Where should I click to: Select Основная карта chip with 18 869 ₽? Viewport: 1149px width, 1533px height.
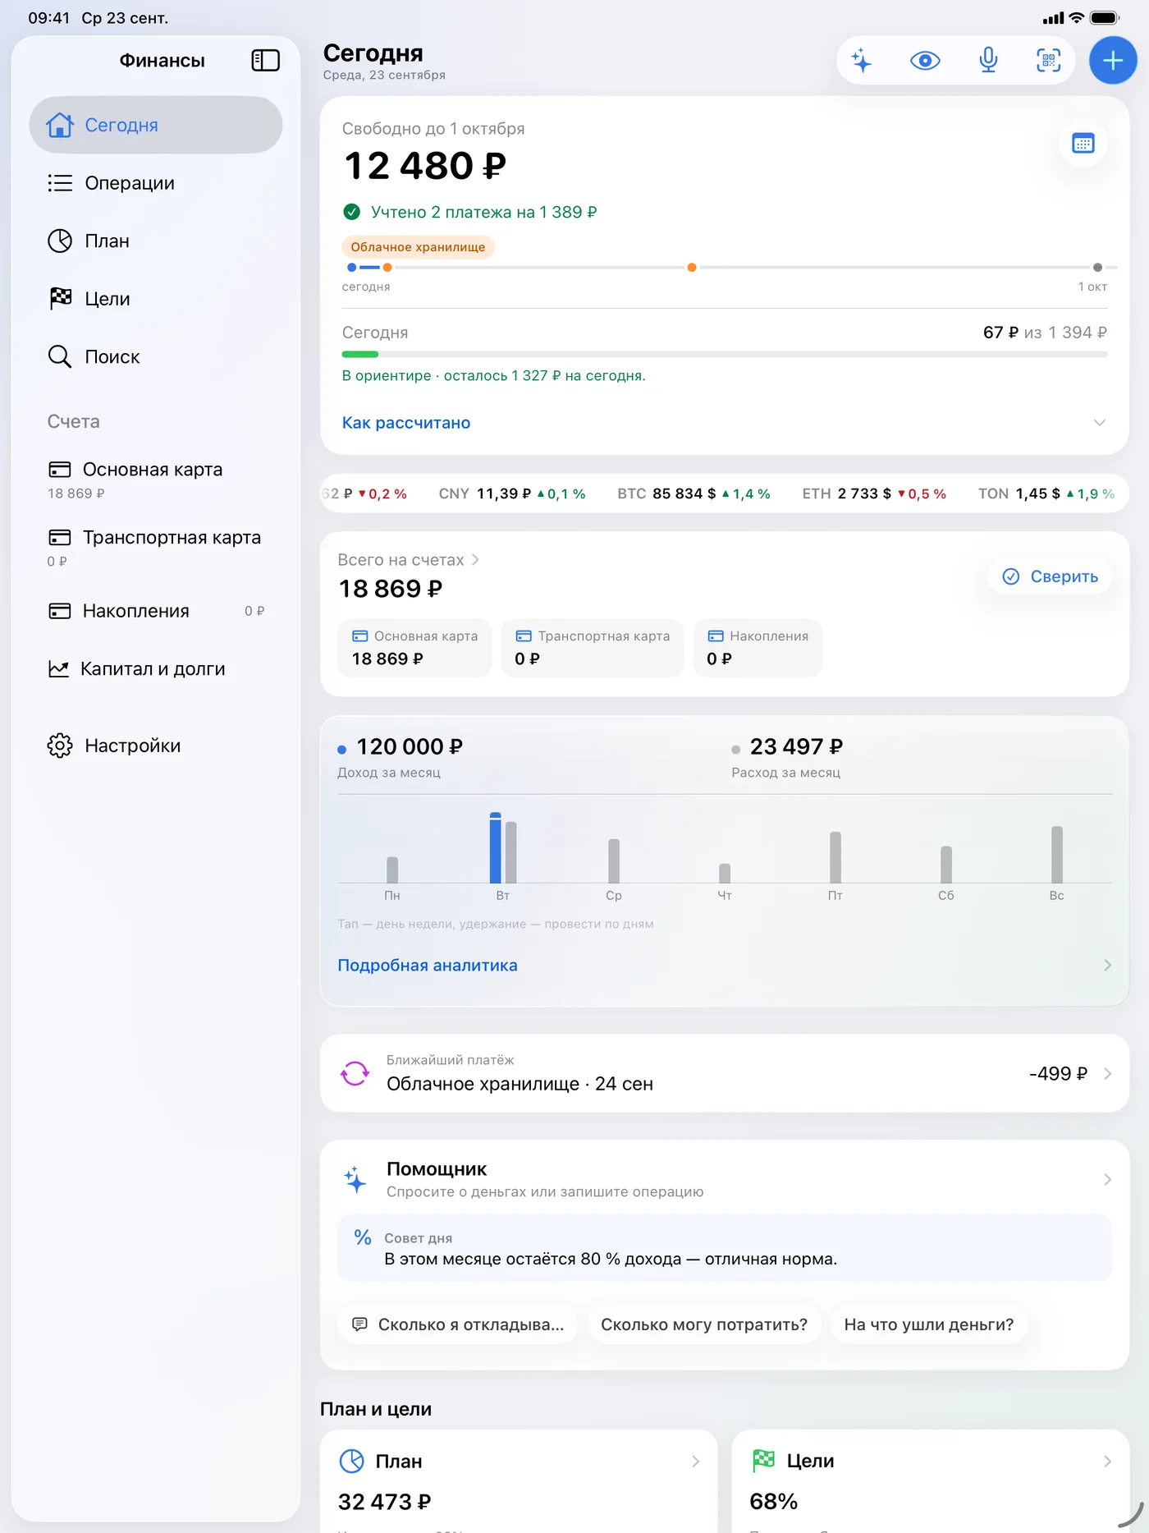(414, 648)
